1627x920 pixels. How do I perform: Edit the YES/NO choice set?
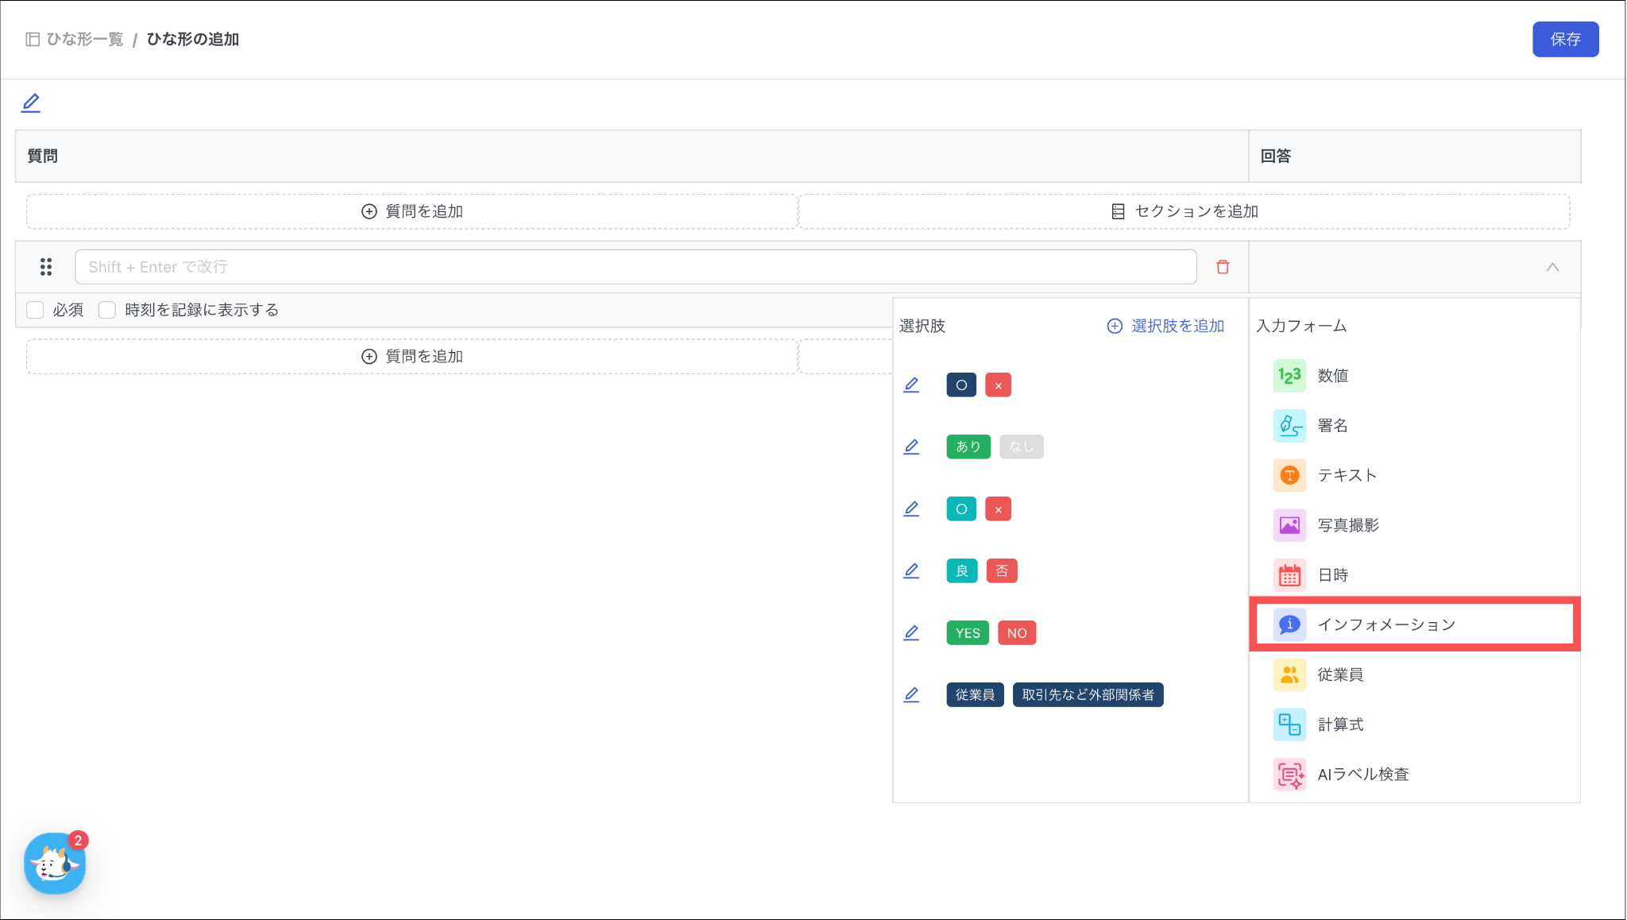tap(911, 633)
